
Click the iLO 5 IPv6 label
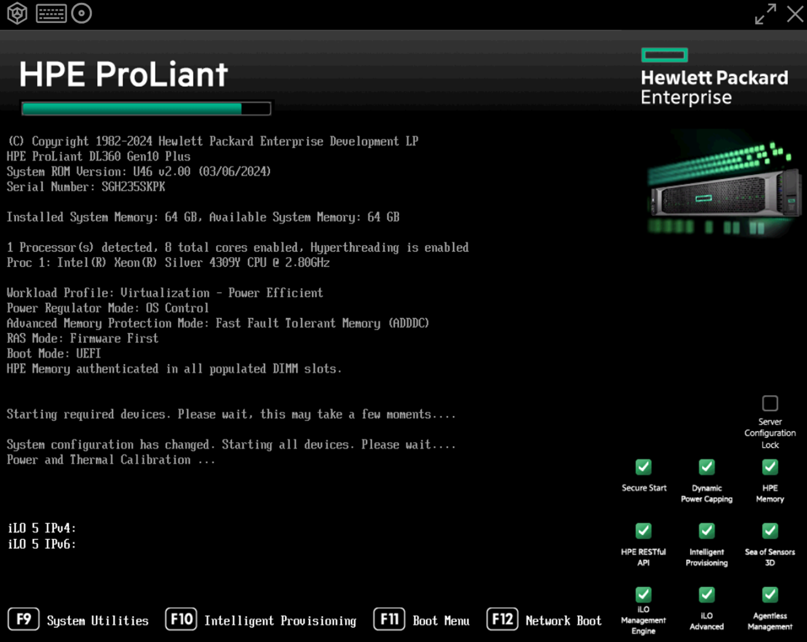click(x=42, y=544)
